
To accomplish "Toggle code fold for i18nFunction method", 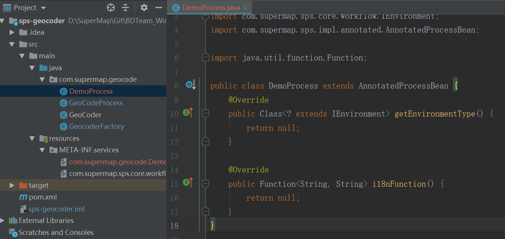I will tap(205, 184).
